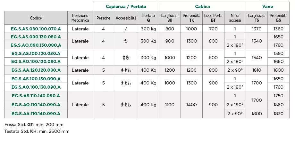Click the code EG.S.AA.120.120.080.A

click(36, 70)
